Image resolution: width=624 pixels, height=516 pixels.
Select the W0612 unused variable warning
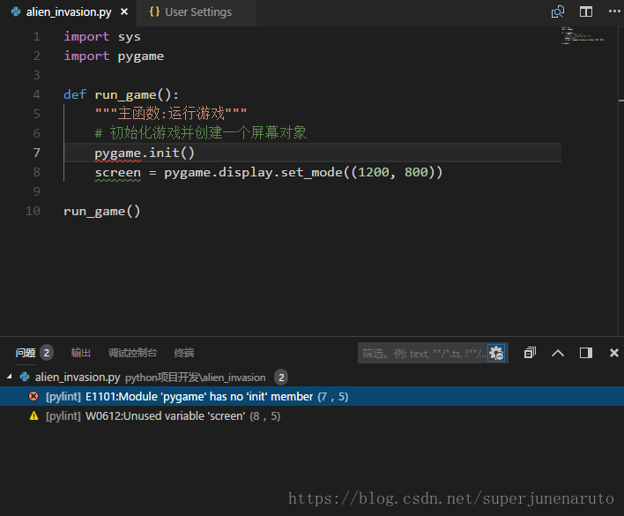coord(312,415)
